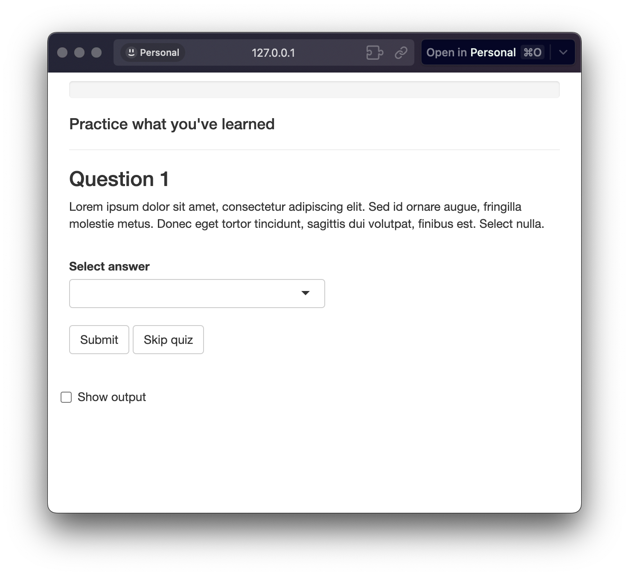629x576 pixels.
Task: Click the Practice what you've learned heading
Action: click(172, 124)
